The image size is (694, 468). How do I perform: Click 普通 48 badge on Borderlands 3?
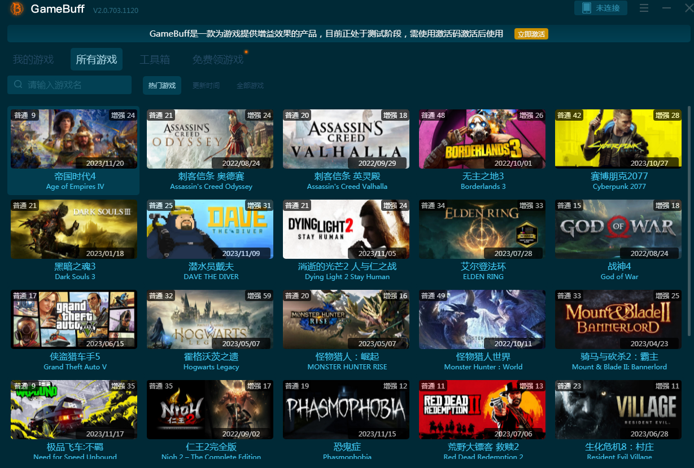point(433,115)
